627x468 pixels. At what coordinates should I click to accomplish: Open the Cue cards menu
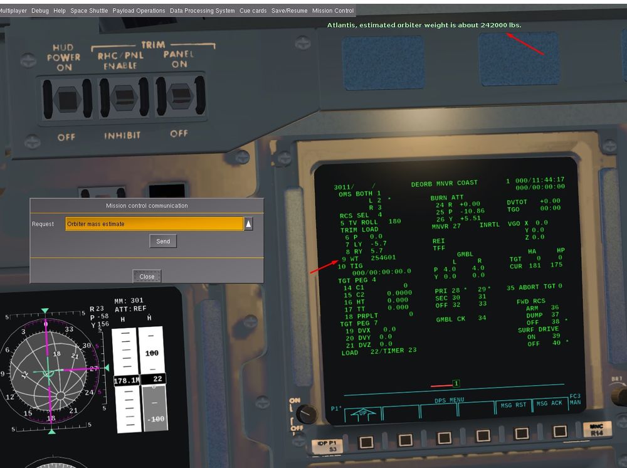tap(253, 11)
